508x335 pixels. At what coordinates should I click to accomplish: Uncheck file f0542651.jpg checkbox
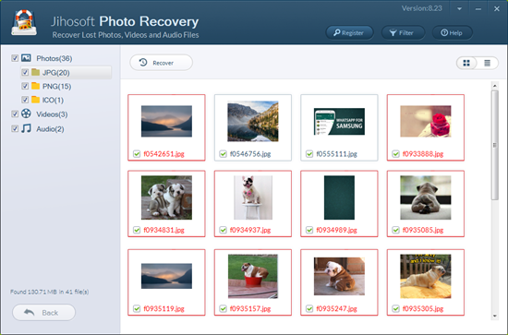(137, 154)
